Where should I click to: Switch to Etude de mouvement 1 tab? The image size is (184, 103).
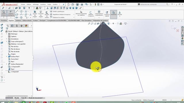click(36, 98)
